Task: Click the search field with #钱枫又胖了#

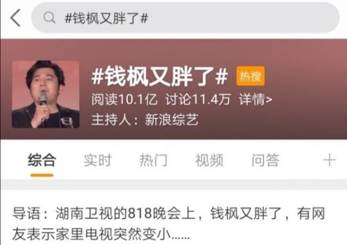Action: click(185, 18)
